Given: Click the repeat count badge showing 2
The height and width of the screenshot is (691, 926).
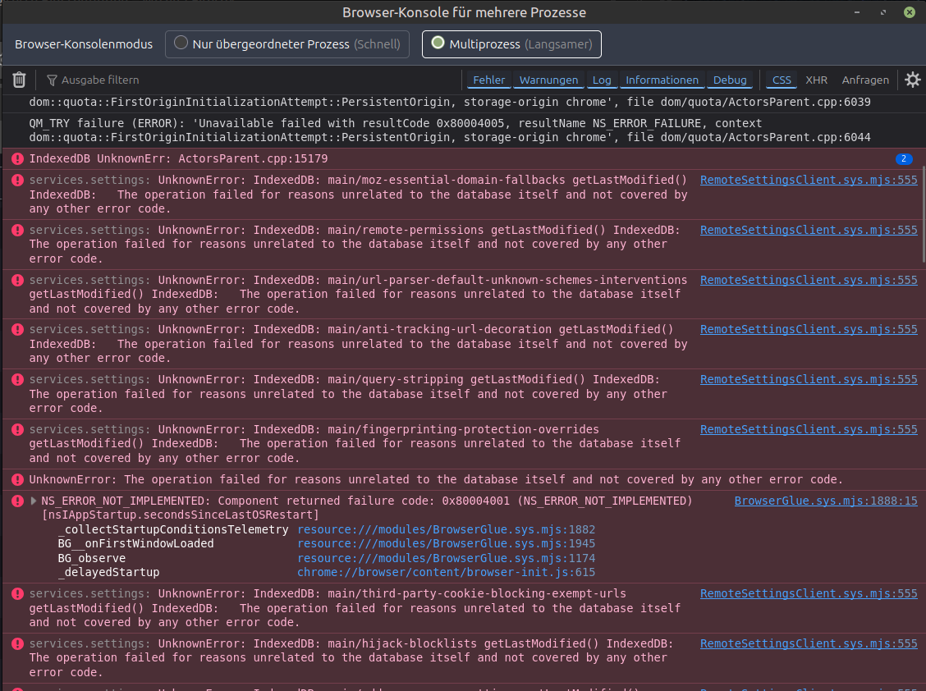Looking at the screenshot, I should click(x=904, y=159).
